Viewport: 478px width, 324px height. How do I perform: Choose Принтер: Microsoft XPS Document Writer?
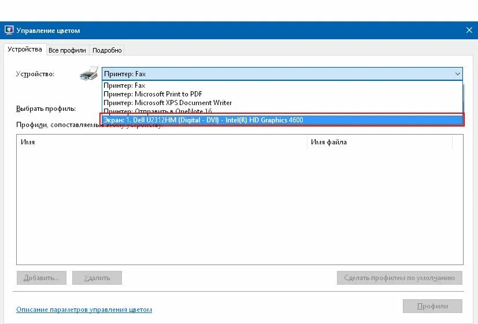(x=282, y=103)
